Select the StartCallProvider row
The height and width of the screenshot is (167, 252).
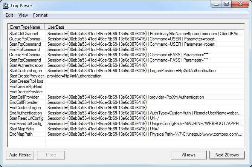(x=25, y=97)
